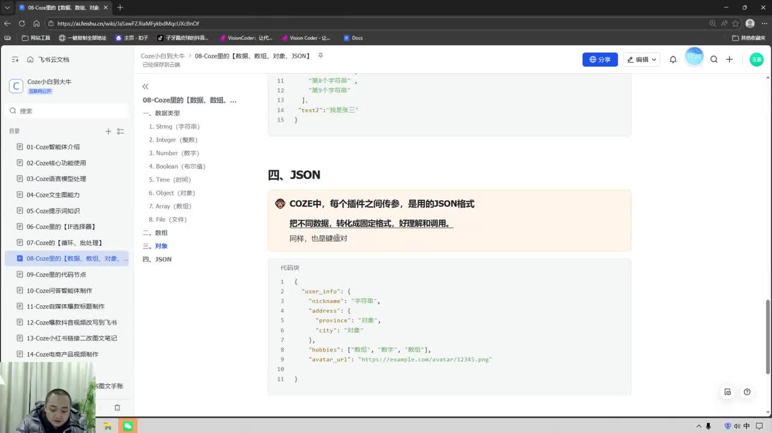Open browser profile avatar icon
The height and width of the screenshot is (433, 772).
750,24
